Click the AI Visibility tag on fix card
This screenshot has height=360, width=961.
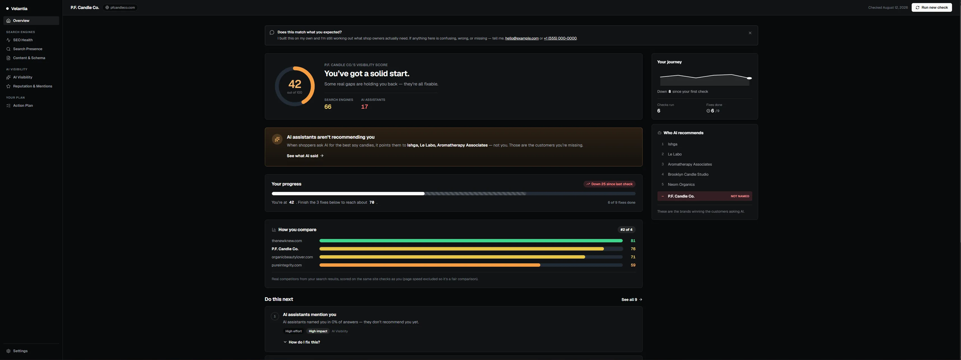tap(339, 331)
